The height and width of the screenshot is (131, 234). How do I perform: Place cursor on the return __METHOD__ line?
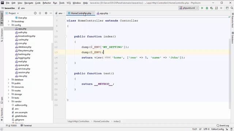[98, 84]
